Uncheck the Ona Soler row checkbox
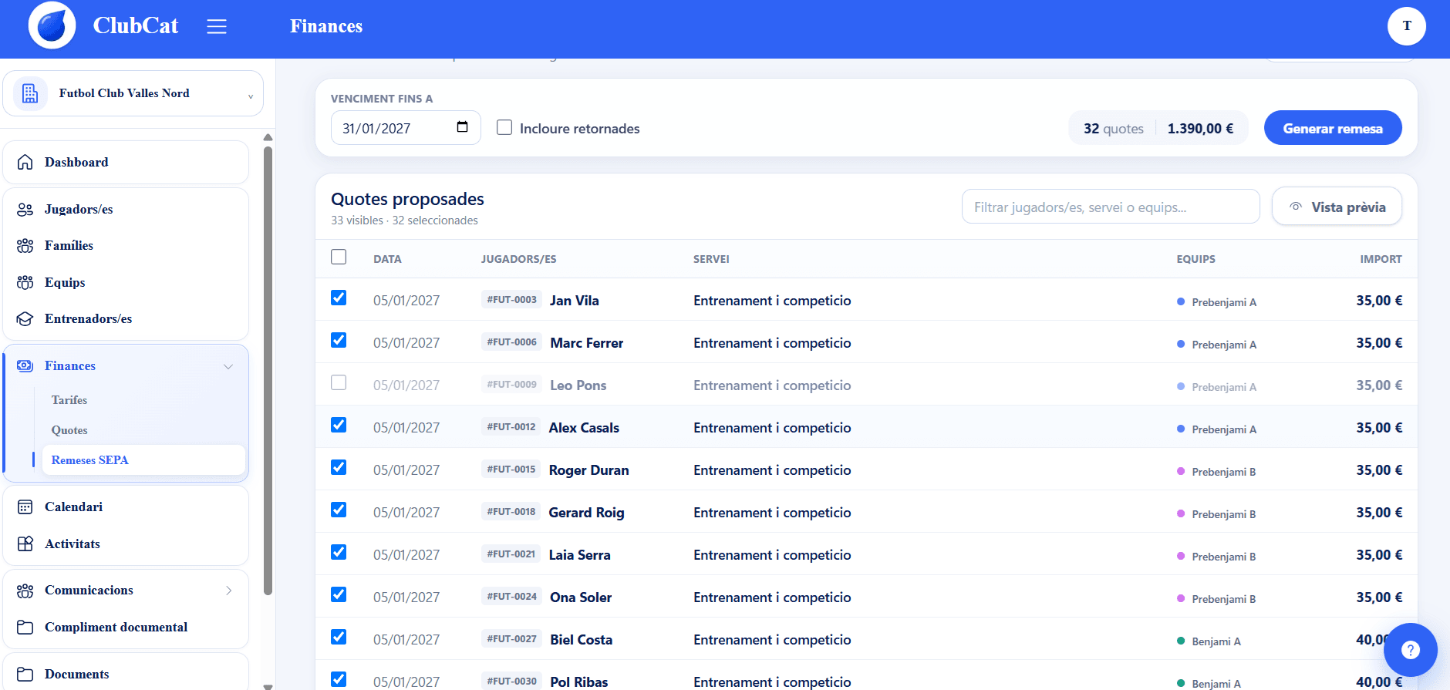Image resolution: width=1450 pixels, height=690 pixels. pyautogui.click(x=339, y=594)
